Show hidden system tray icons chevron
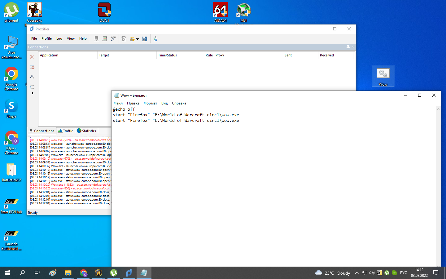The height and width of the screenshot is (279, 446). click(x=357, y=273)
